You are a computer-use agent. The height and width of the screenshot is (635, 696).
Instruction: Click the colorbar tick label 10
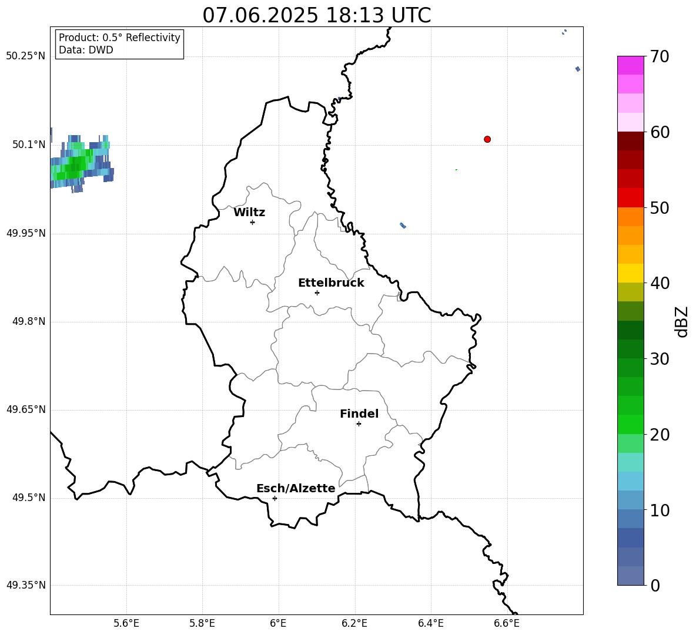660,510
